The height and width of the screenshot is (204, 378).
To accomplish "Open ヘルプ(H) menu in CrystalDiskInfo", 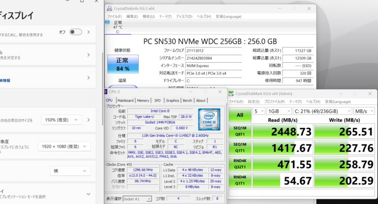I will (204, 16).
